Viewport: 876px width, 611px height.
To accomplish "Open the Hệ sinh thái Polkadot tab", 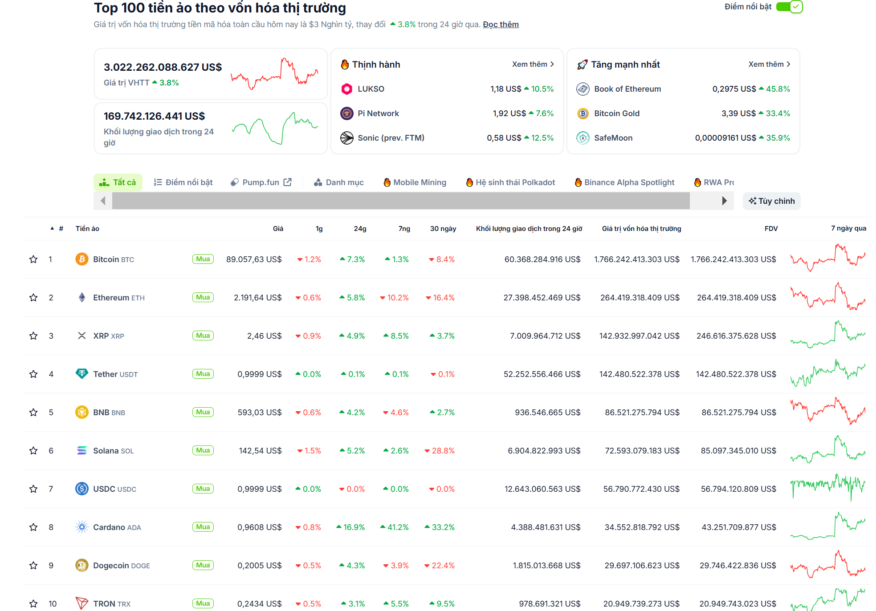I will click(510, 182).
